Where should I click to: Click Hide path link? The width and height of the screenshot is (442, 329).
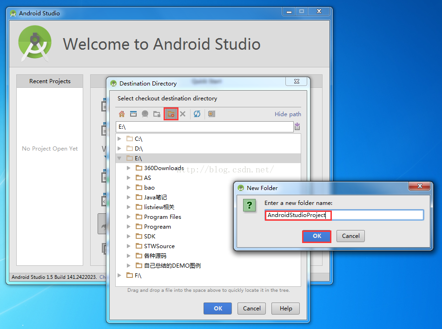[x=288, y=114]
